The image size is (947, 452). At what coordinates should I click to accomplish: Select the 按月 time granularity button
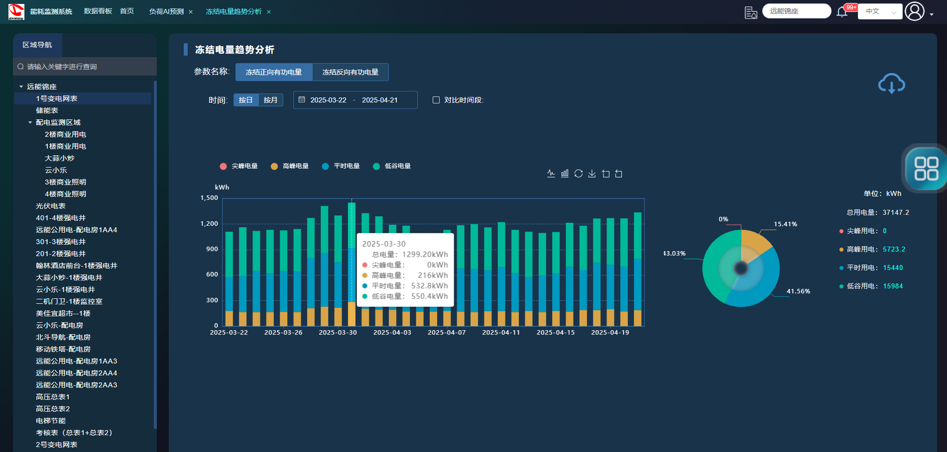[270, 100]
